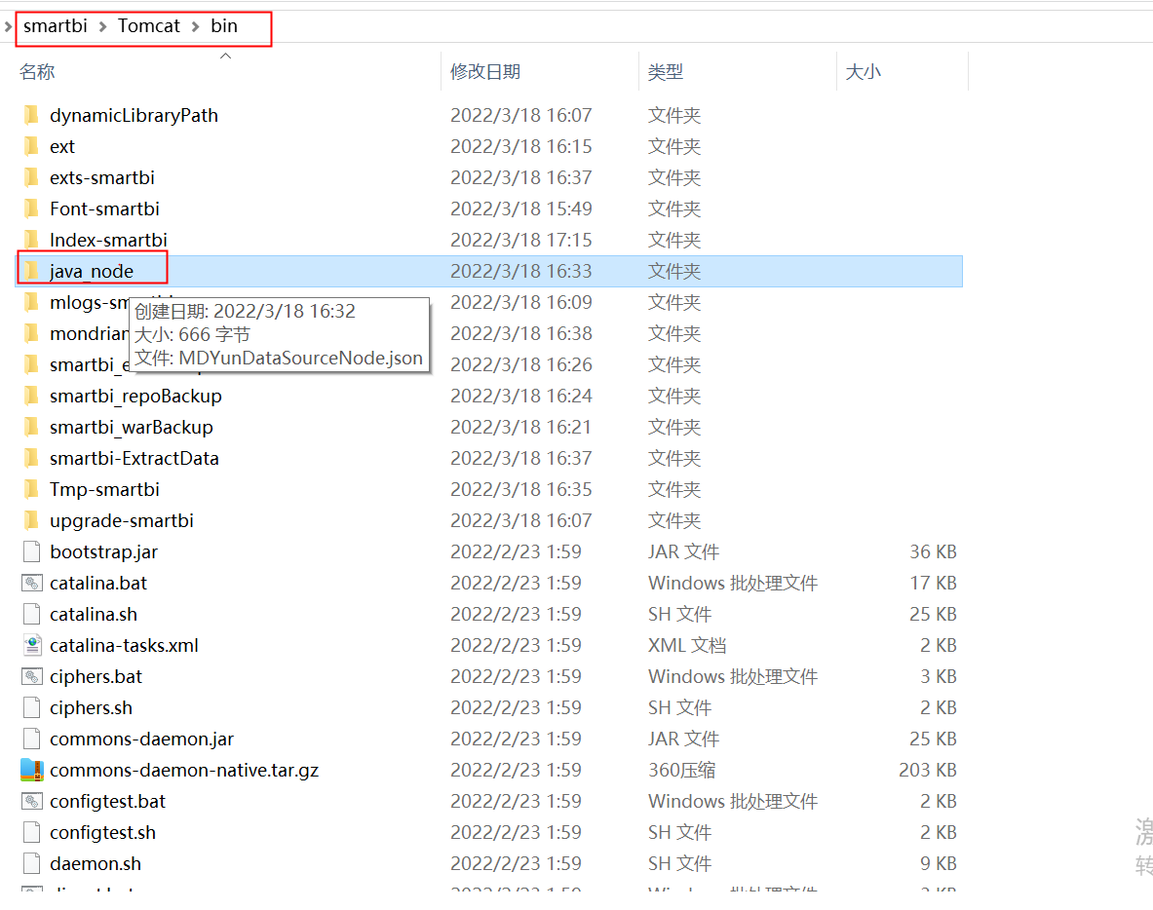1153x910 pixels.
Task: Click the Tmp-smartbi folder icon
Action: pyautogui.click(x=31, y=489)
